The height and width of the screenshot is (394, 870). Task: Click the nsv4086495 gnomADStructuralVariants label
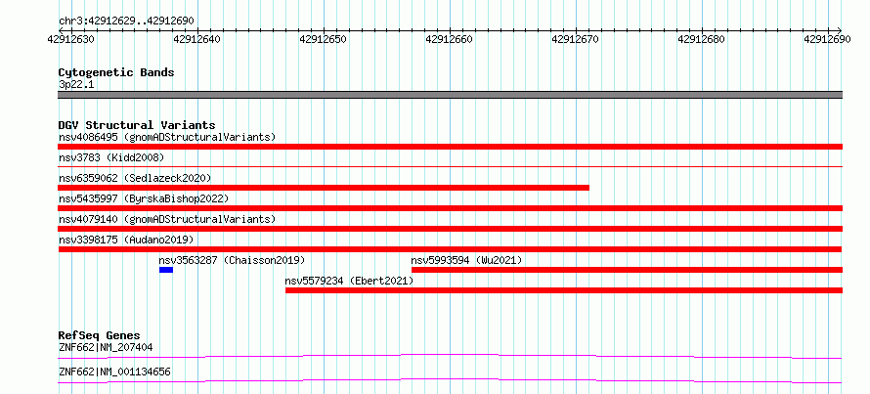pos(167,137)
